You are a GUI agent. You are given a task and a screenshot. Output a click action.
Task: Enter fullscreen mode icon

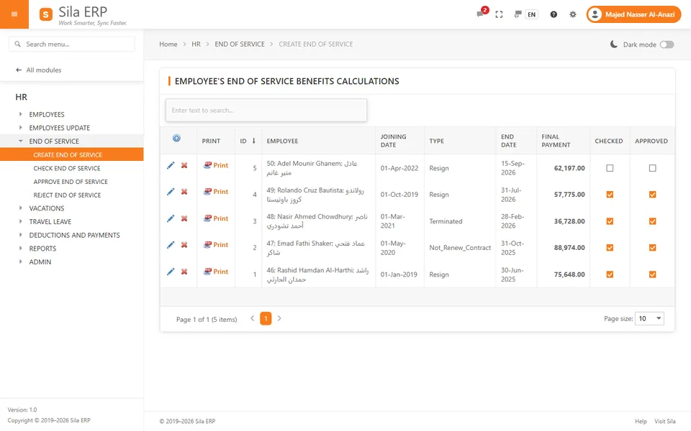click(x=499, y=14)
